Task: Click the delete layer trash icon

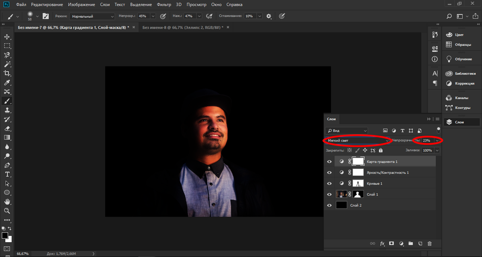Action: (x=429, y=243)
